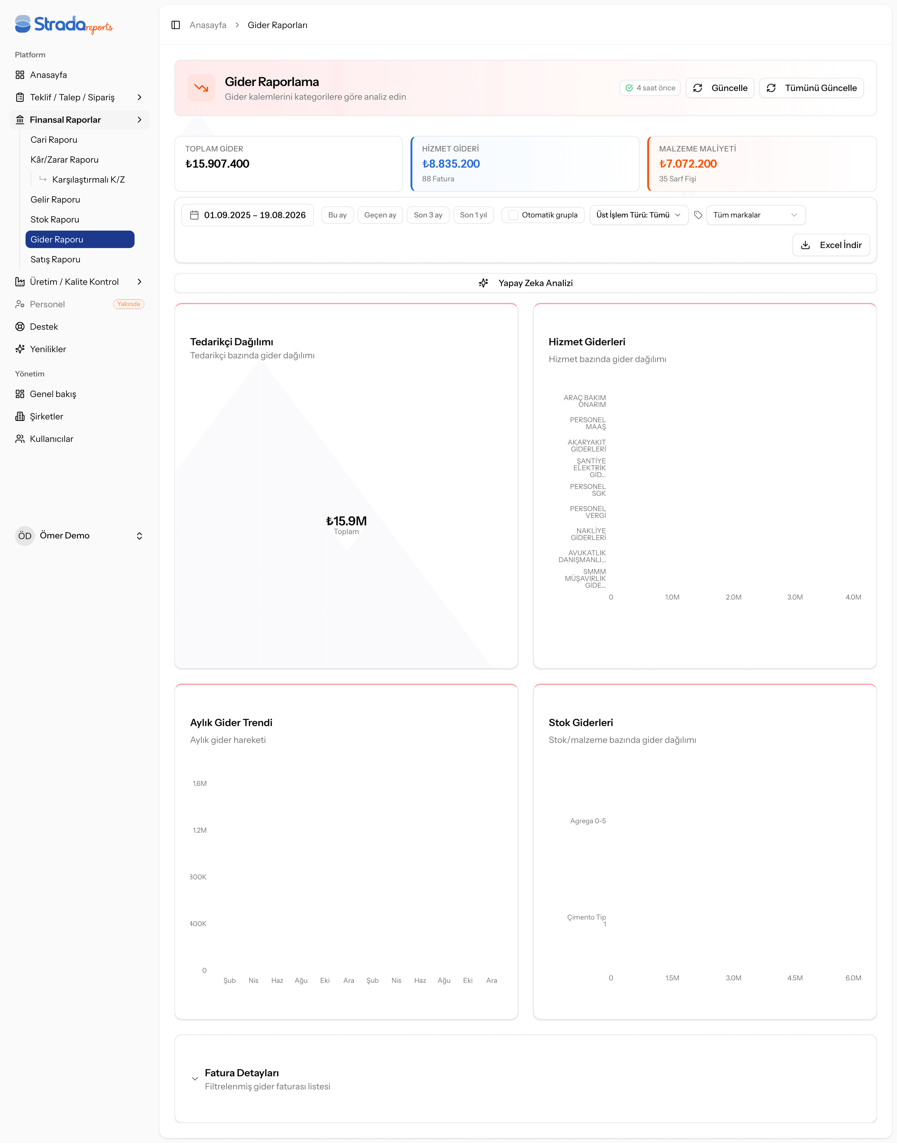
Task: Select the Son 1 yıl quick filter
Action: [x=474, y=215]
